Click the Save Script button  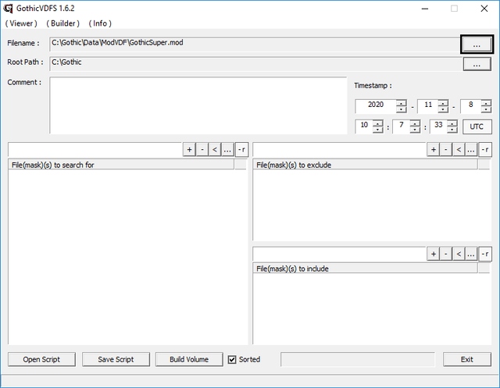tap(116, 359)
